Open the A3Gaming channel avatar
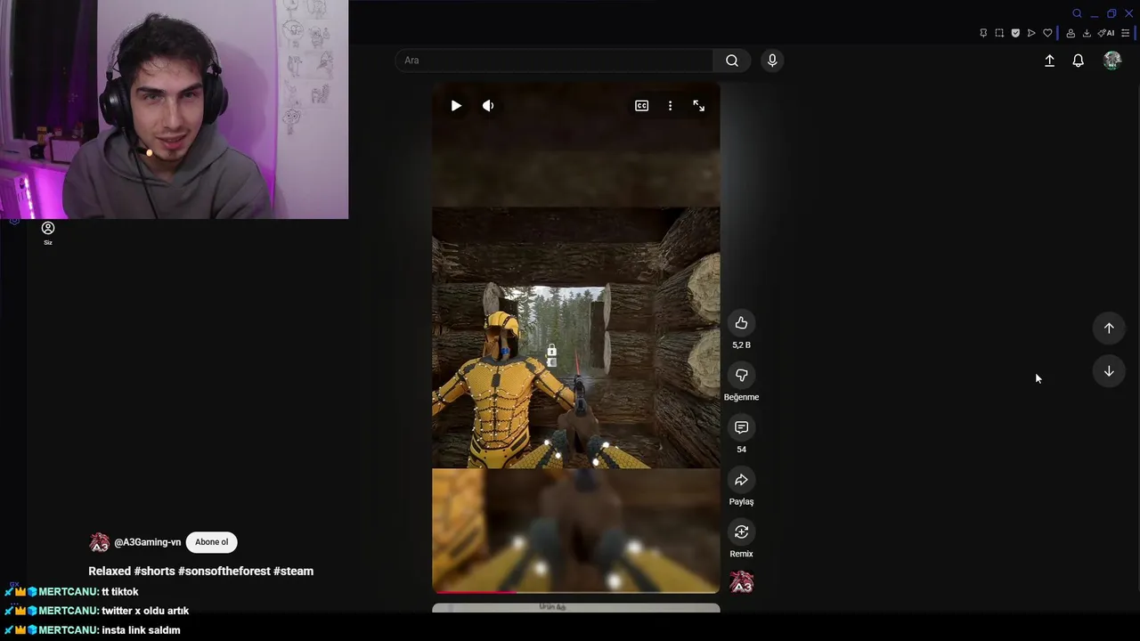Viewport: 1140px width, 641px height. click(99, 542)
